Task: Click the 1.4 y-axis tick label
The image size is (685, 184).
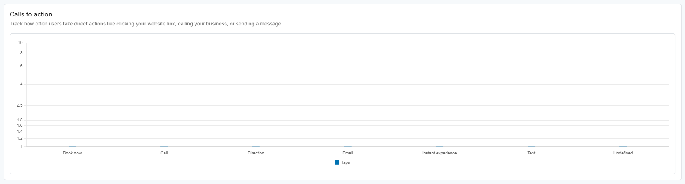Action: coord(20,132)
